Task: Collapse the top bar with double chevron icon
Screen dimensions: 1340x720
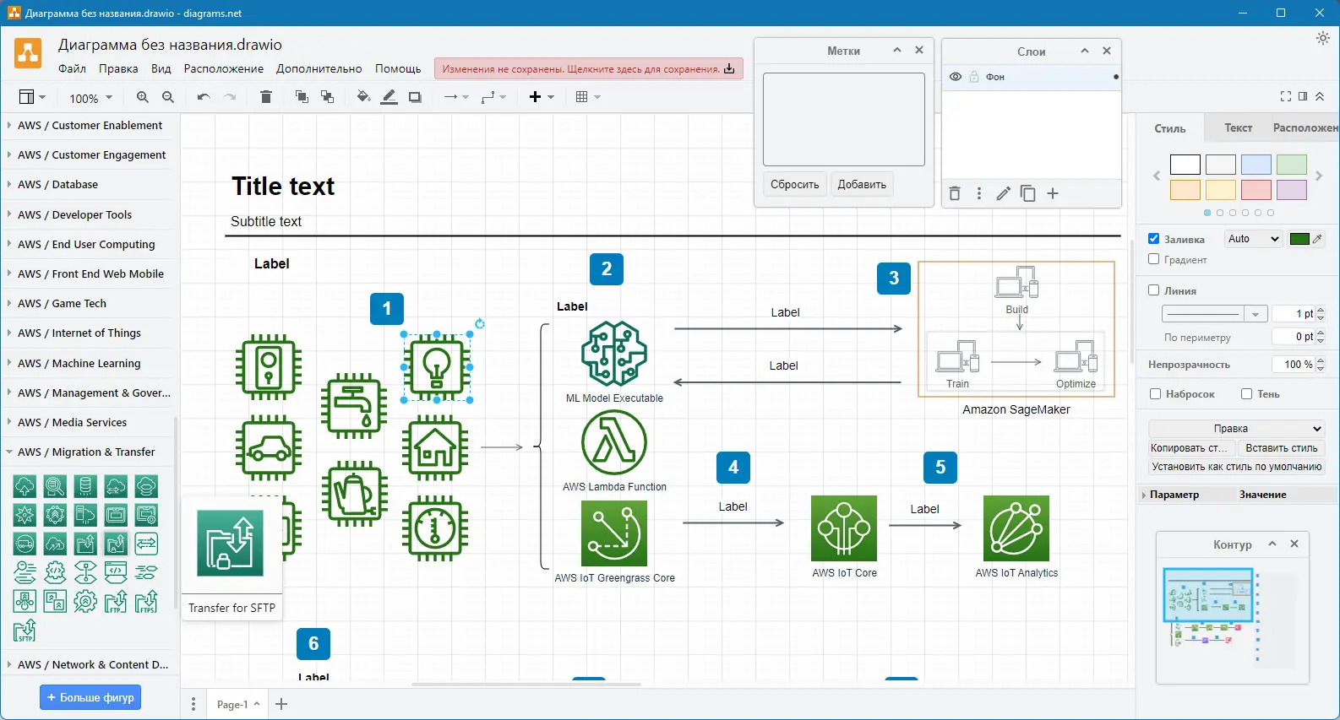Action: (x=1320, y=96)
